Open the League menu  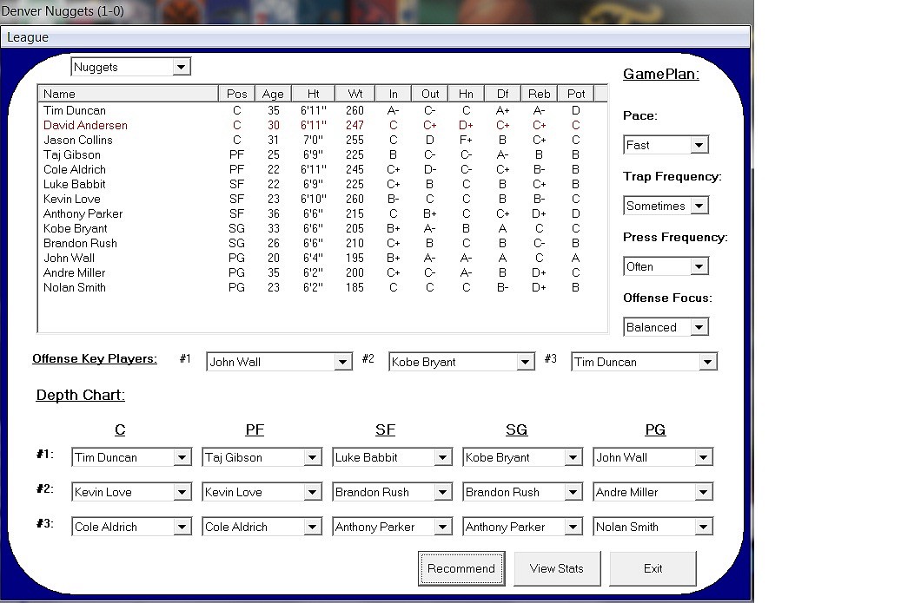[28, 37]
